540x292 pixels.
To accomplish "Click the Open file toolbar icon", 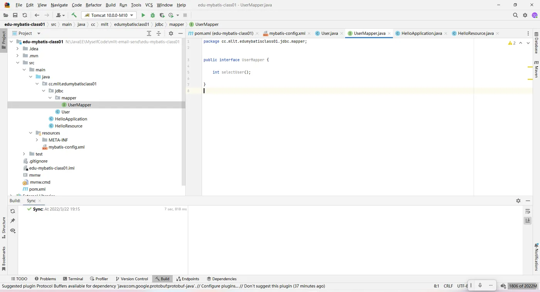I will point(6,15).
